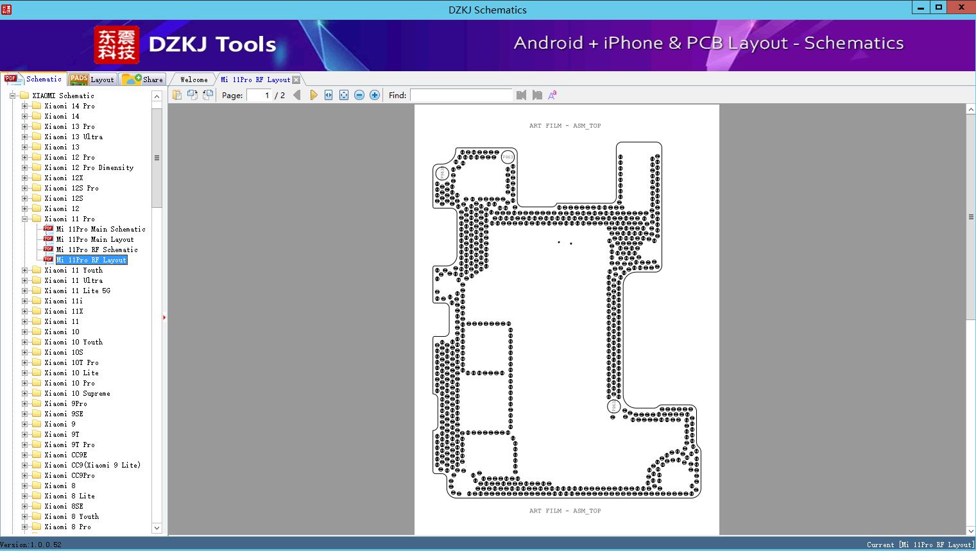Click the document viewer scroll-up arrow
This screenshot has width=976, height=551.
(x=971, y=110)
